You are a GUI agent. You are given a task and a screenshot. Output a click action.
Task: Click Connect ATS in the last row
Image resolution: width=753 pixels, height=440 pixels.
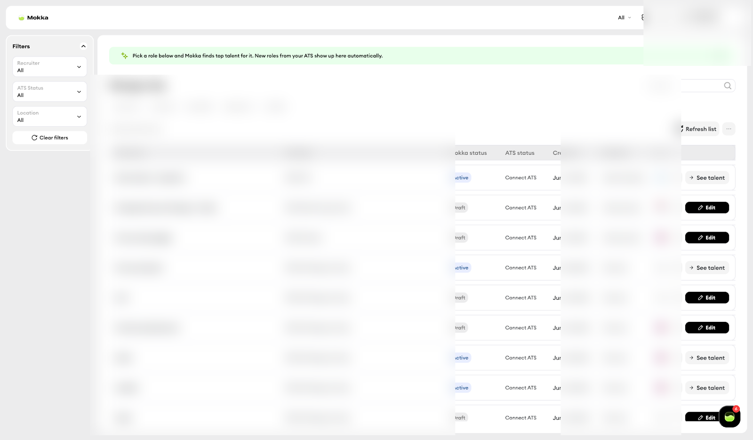click(x=521, y=418)
